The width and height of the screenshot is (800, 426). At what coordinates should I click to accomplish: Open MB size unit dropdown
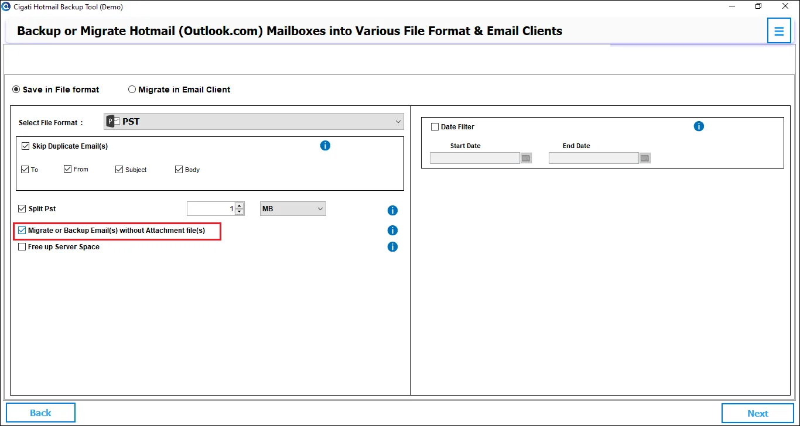coord(293,208)
